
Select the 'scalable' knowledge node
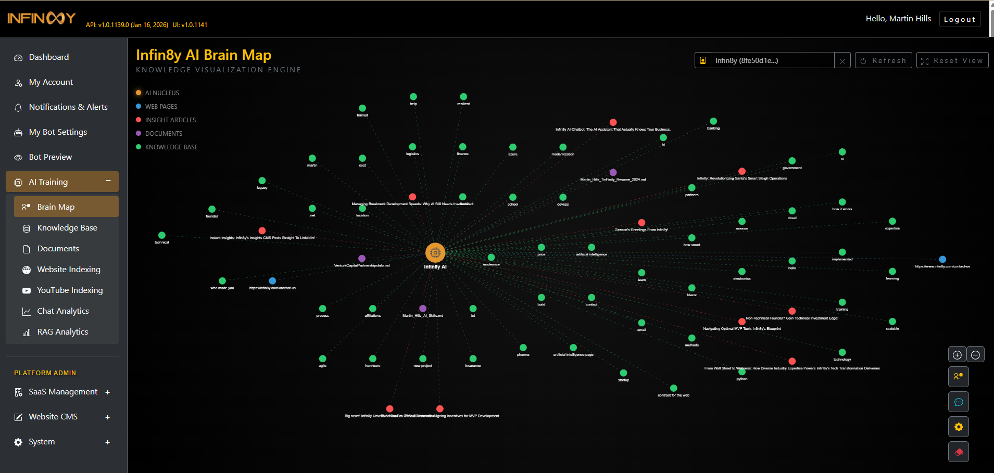tap(892, 322)
